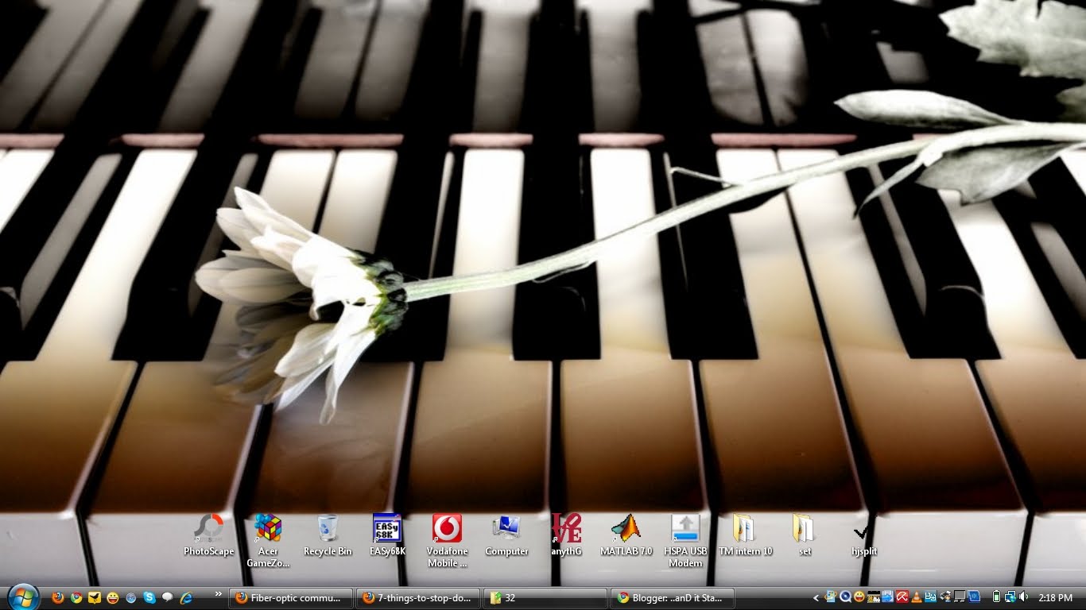The width and height of the screenshot is (1086, 610).
Task: Open the battery power tray icon
Action: (x=996, y=597)
